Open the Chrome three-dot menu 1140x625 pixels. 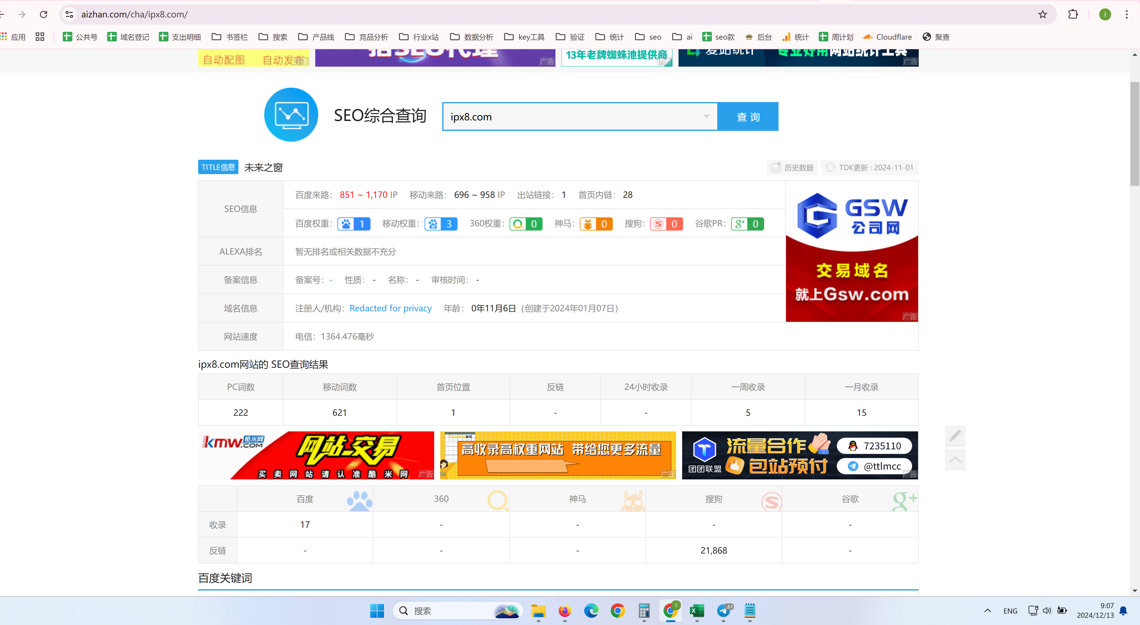(x=1126, y=15)
